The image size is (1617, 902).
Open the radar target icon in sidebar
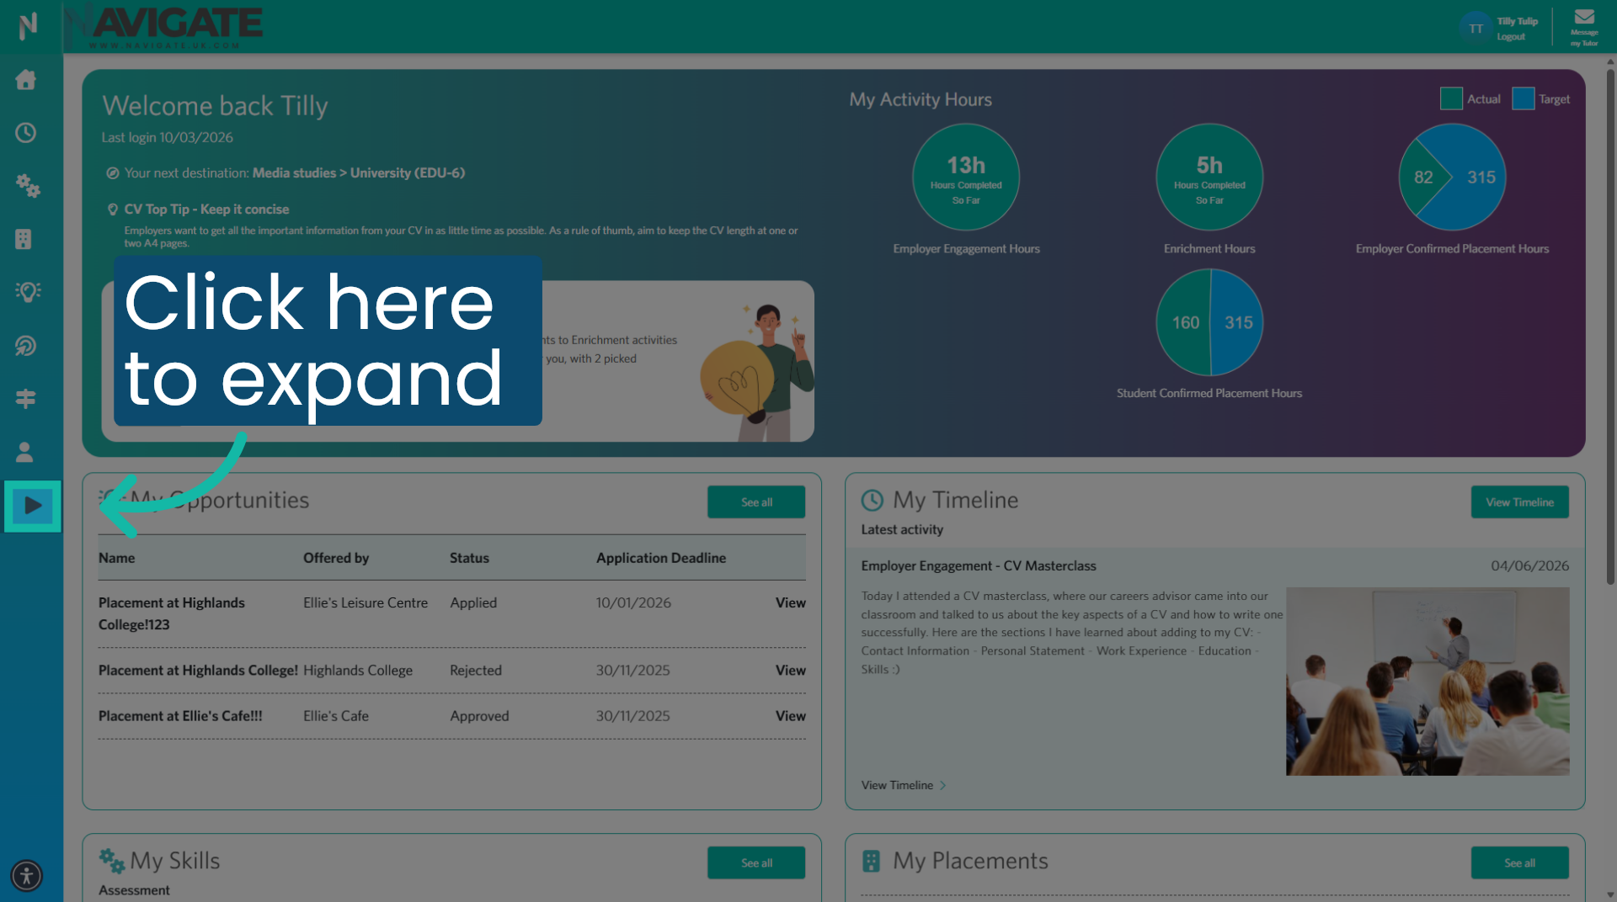tap(26, 345)
